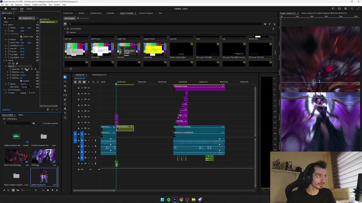Open Chrome from Windows taskbar
Screen dimensions: 362x203
click(181, 200)
